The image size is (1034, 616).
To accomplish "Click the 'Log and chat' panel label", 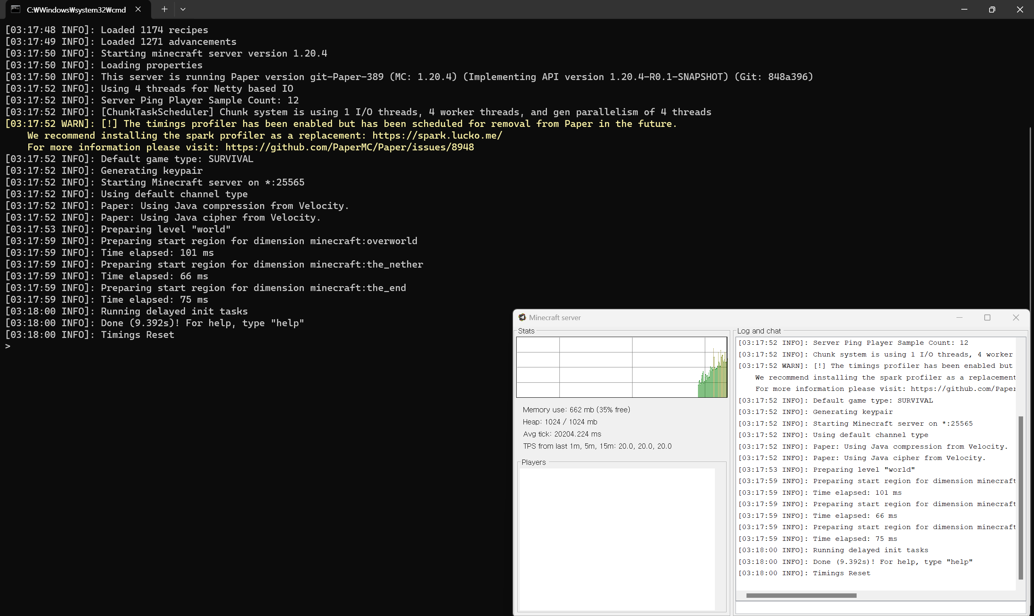I will tap(759, 331).
